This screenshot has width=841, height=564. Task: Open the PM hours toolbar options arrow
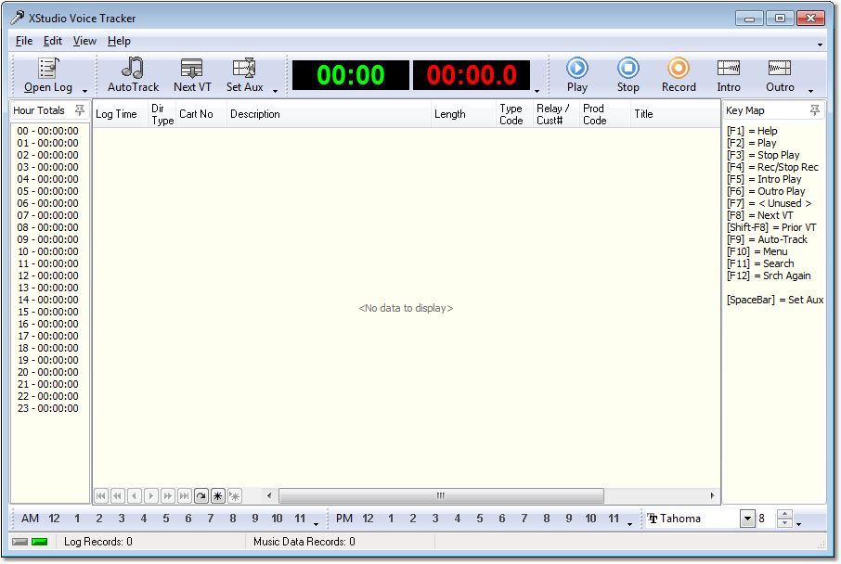pos(629,524)
